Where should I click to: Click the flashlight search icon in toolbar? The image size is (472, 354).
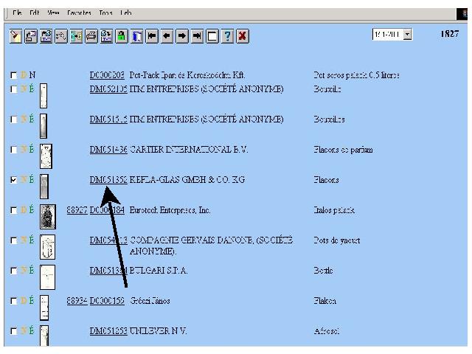15,36
